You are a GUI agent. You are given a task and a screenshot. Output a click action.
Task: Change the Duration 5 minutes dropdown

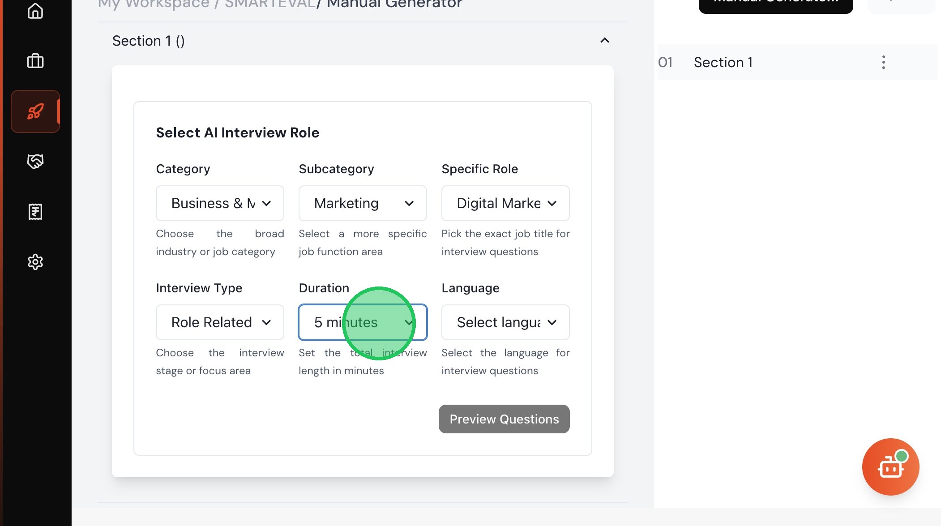[x=363, y=322]
